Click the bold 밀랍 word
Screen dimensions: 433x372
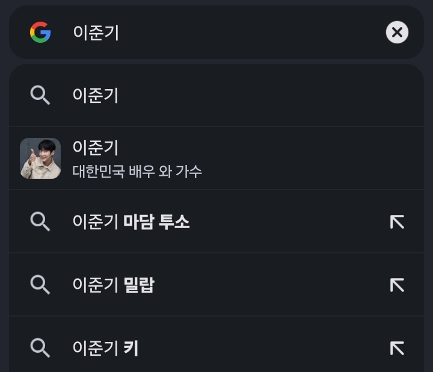click(x=139, y=285)
